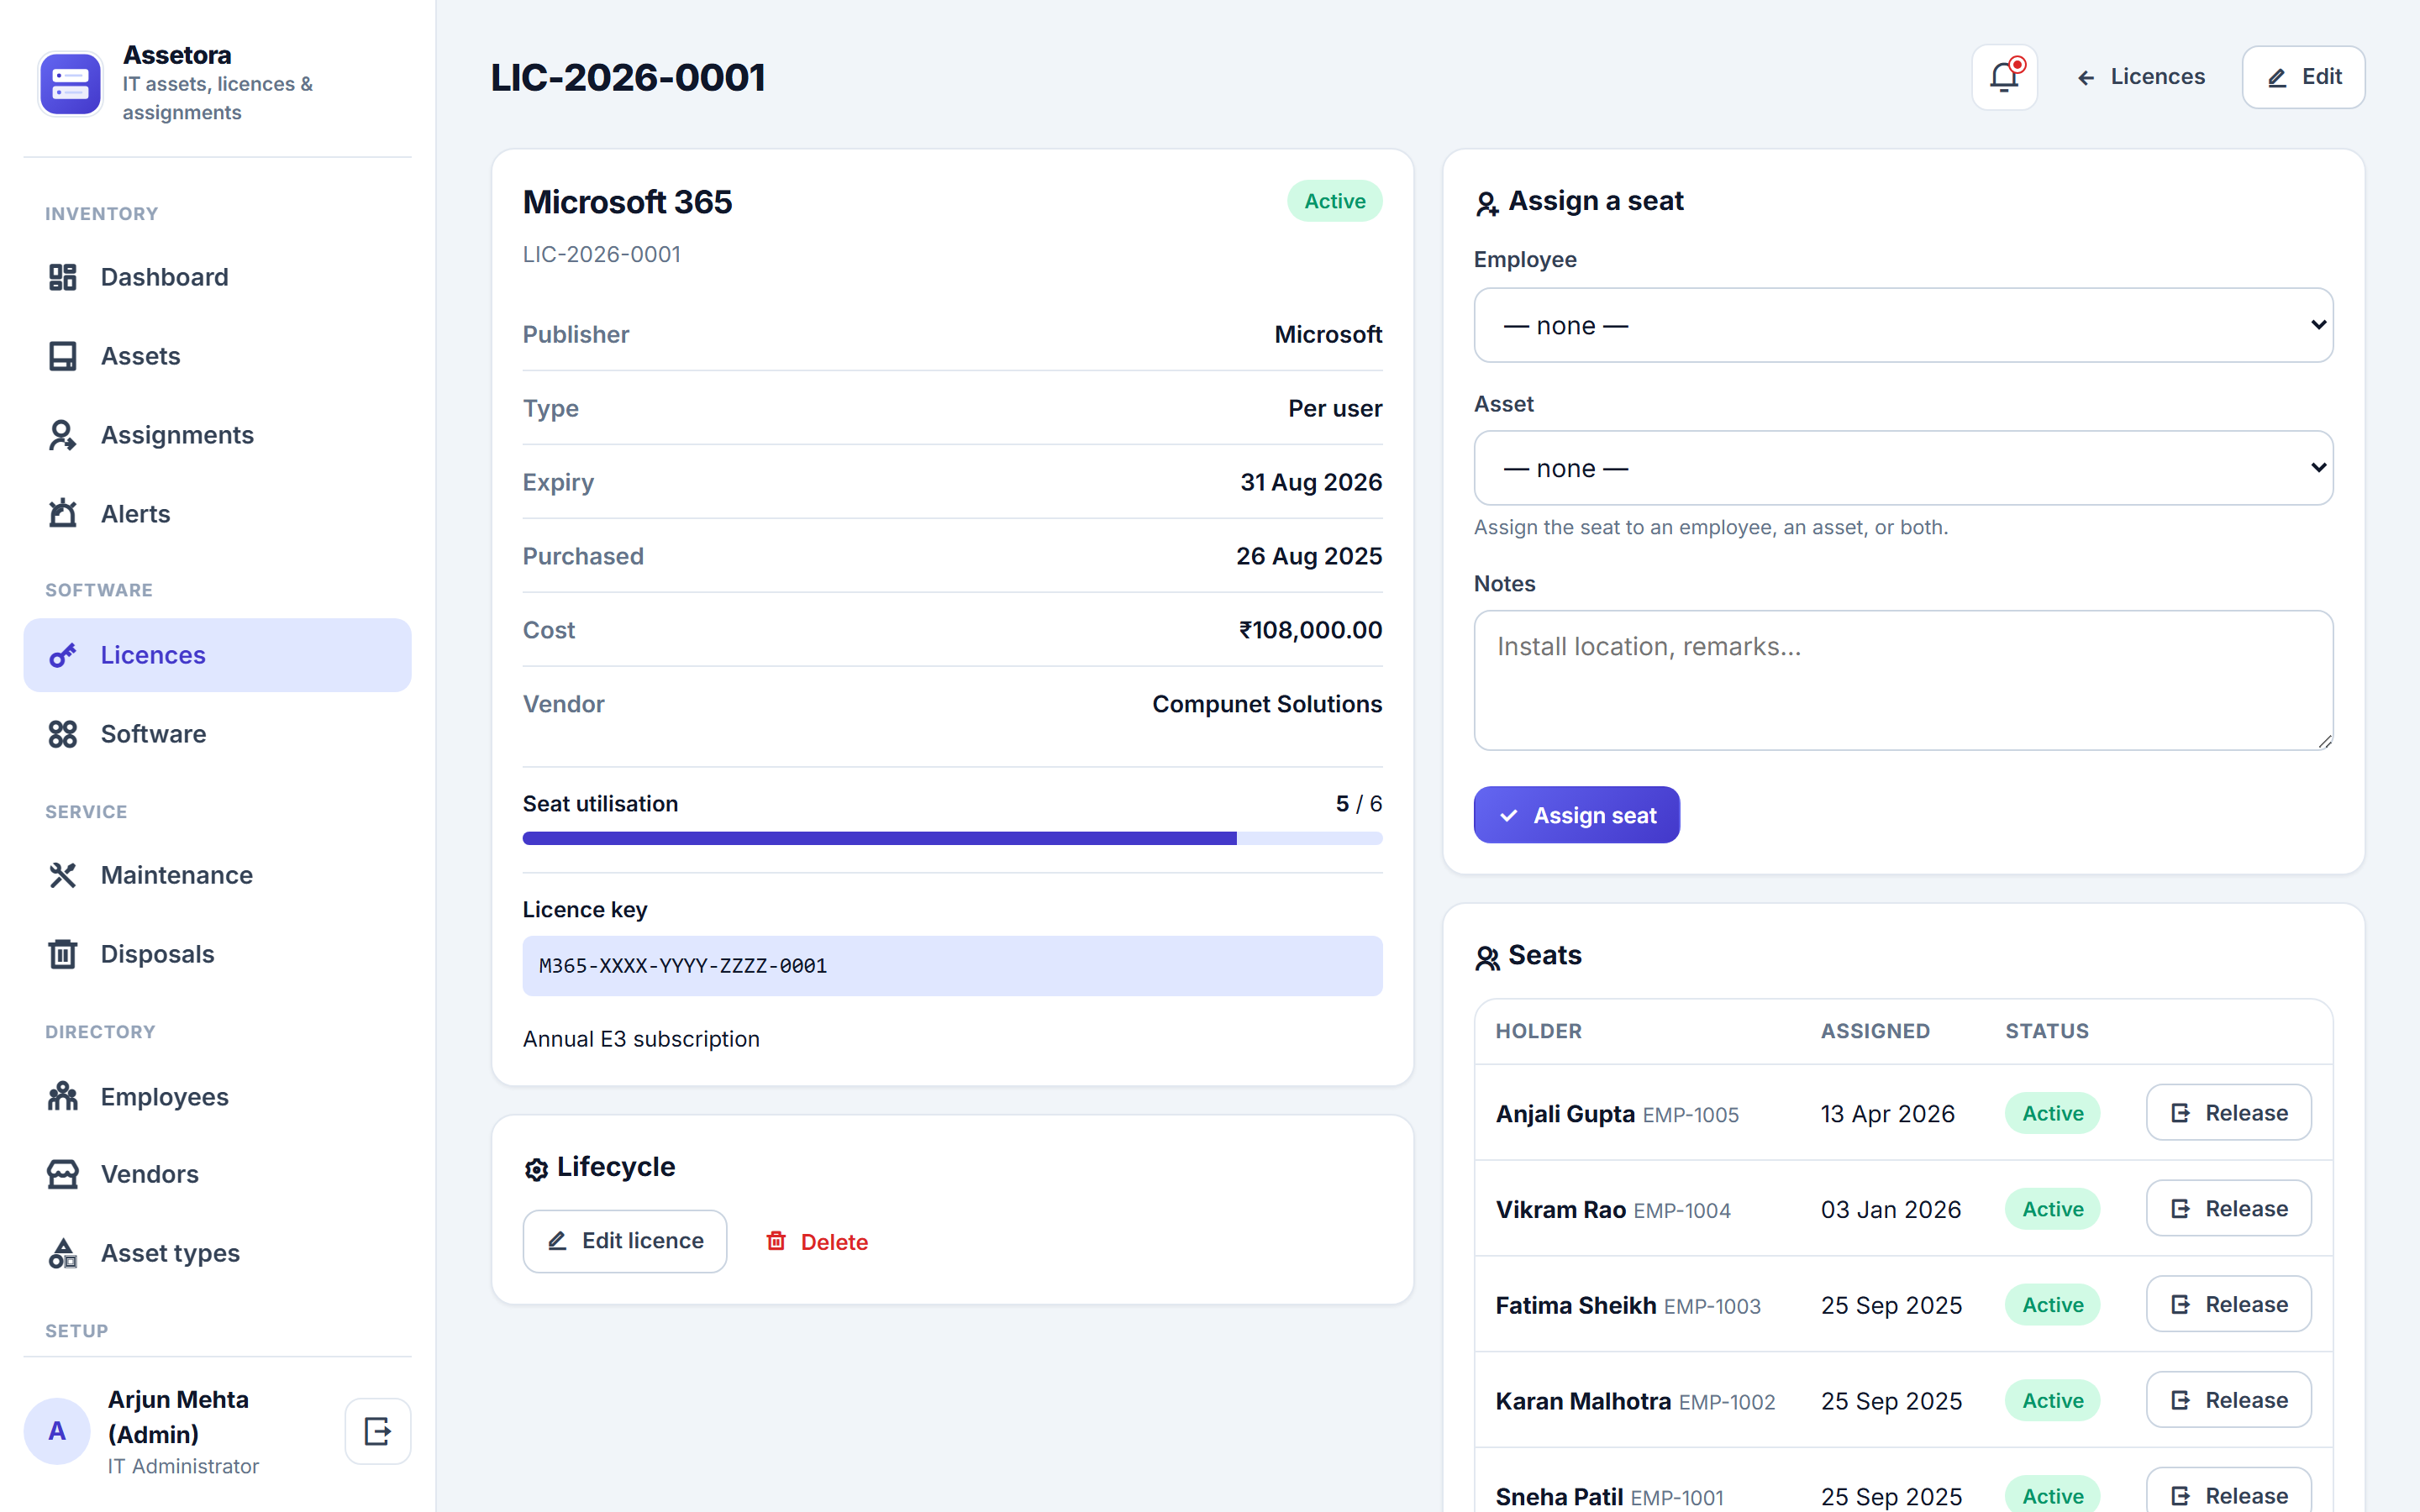Click the ASSIGNED column header
This screenshot has height=1512, width=2420.
(1875, 1031)
